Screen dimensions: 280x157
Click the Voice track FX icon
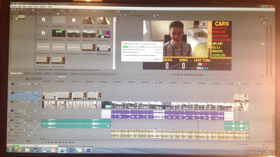coord(31,111)
